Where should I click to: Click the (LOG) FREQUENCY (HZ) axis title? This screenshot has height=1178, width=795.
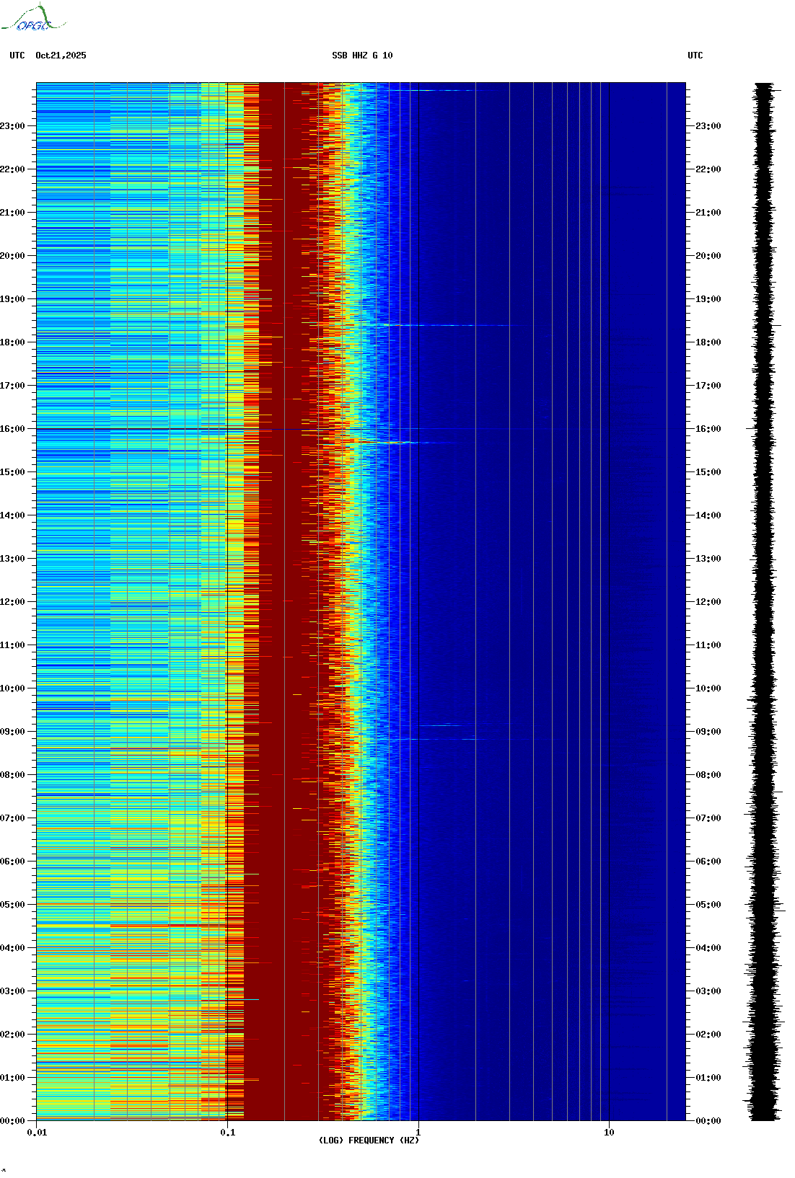pyautogui.click(x=369, y=1141)
